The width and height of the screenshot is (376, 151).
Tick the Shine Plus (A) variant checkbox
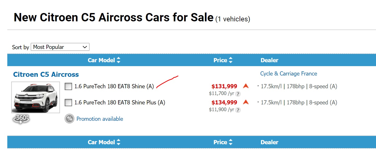(x=68, y=103)
